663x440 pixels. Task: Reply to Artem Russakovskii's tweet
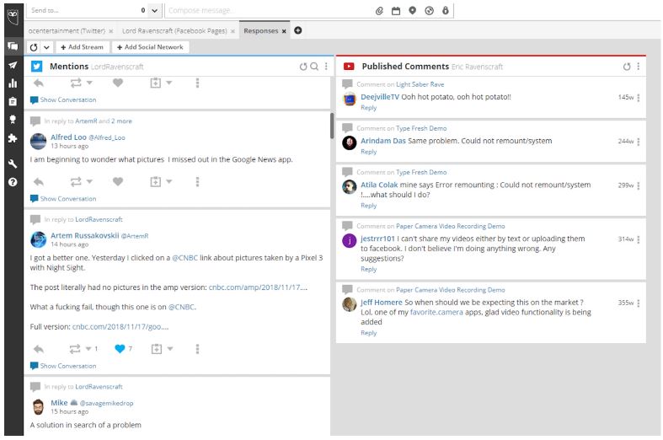point(39,349)
